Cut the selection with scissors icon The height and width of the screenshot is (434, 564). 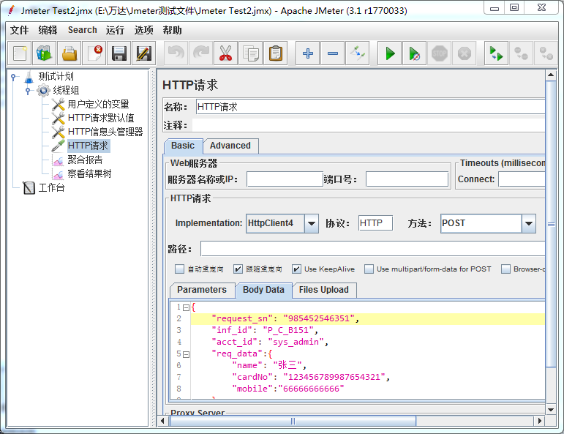pos(225,53)
